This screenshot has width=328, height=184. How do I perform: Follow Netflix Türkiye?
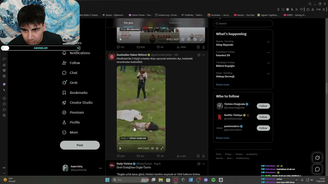(263, 117)
